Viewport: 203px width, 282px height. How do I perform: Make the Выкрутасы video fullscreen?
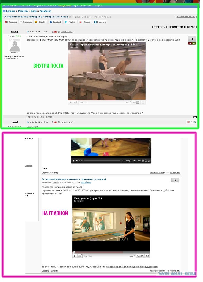(x=147, y=256)
